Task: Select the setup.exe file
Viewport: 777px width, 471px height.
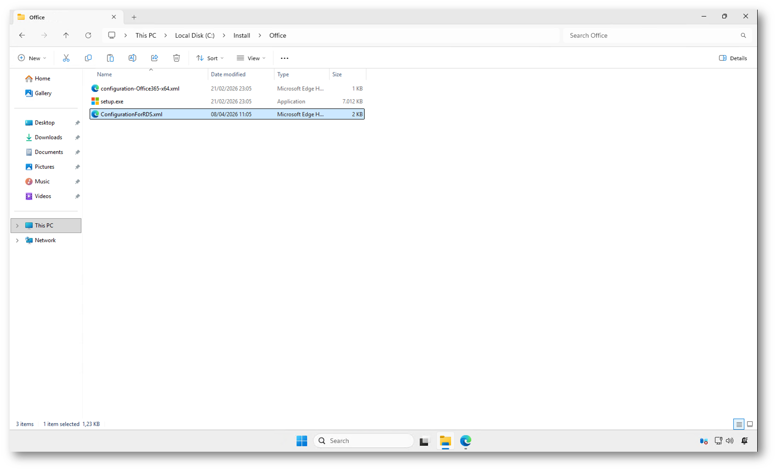Action: (x=112, y=102)
